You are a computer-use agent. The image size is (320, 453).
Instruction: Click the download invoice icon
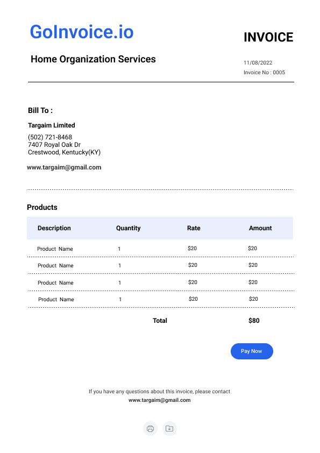point(169,428)
